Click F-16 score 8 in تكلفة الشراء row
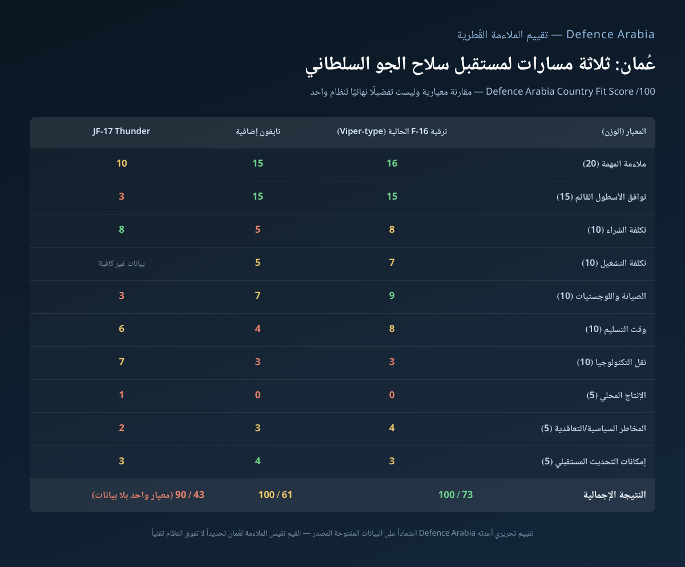Image resolution: width=685 pixels, height=567 pixels. [x=392, y=230]
